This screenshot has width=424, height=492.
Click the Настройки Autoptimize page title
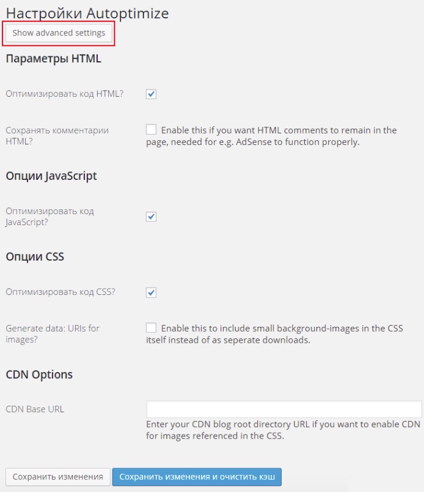click(x=87, y=13)
